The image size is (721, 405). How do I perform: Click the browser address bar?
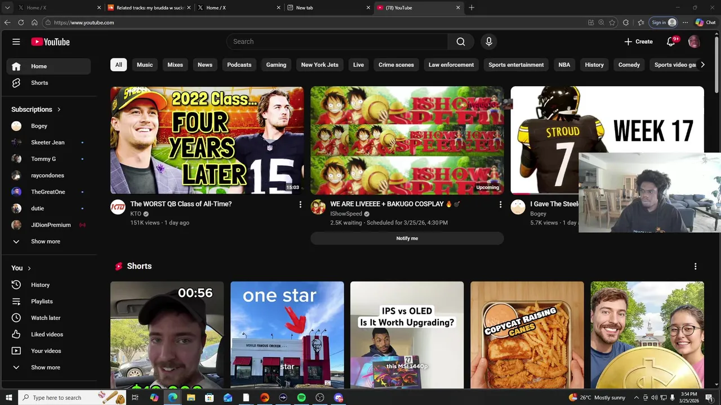(315, 22)
